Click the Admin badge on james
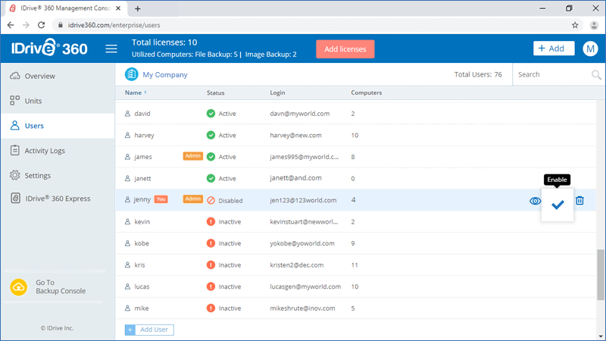The image size is (606, 341). pos(193,156)
